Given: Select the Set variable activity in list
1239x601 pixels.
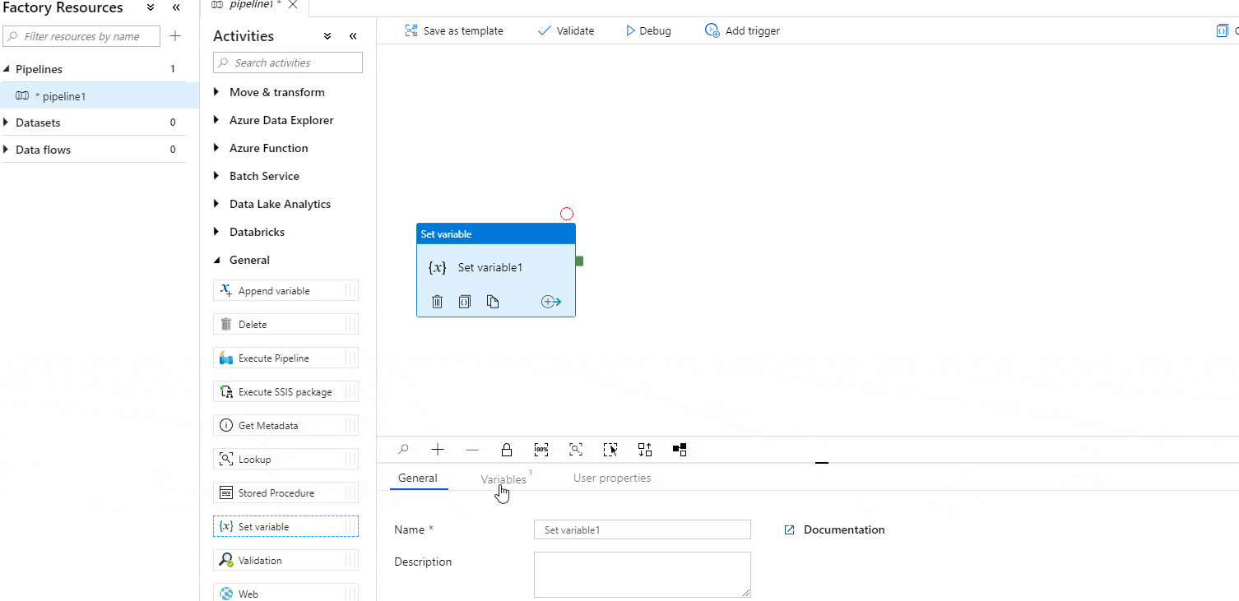Looking at the screenshot, I should click(285, 526).
